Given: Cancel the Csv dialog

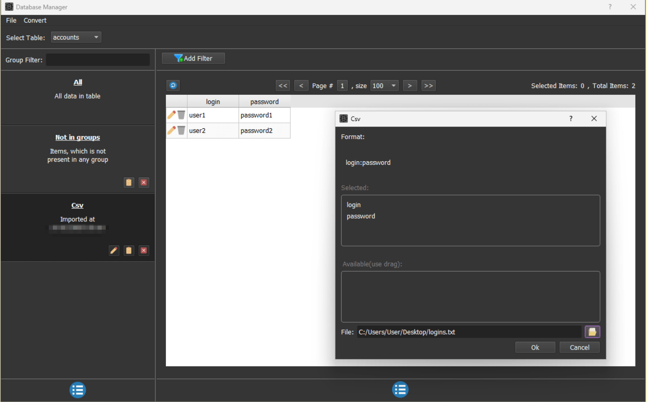Looking at the screenshot, I should [579, 347].
